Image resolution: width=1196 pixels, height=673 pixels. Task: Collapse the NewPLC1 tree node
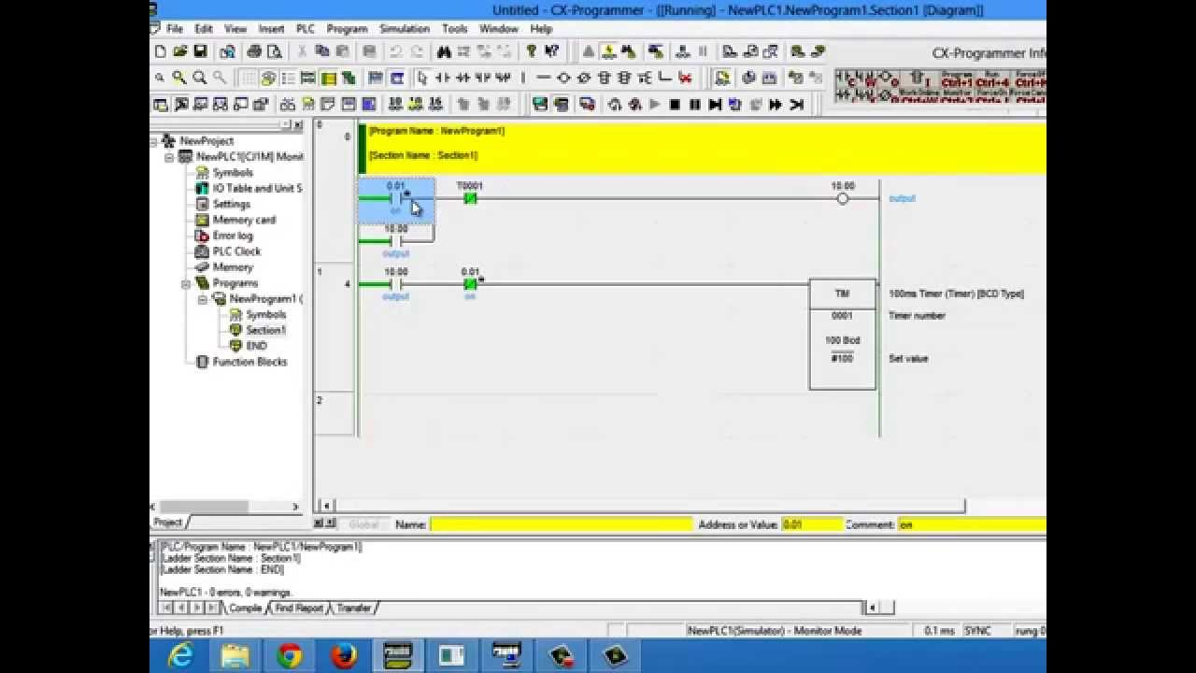[x=170, y=157]
